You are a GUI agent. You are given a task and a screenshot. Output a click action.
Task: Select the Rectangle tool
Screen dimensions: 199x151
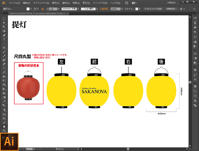pyautogui.click(x=4, y=48)
